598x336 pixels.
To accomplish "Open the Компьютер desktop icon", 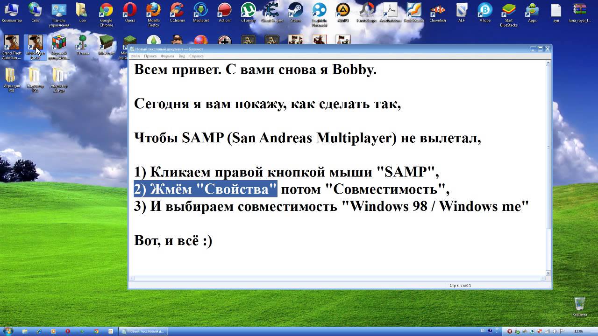I will [11, 13].
